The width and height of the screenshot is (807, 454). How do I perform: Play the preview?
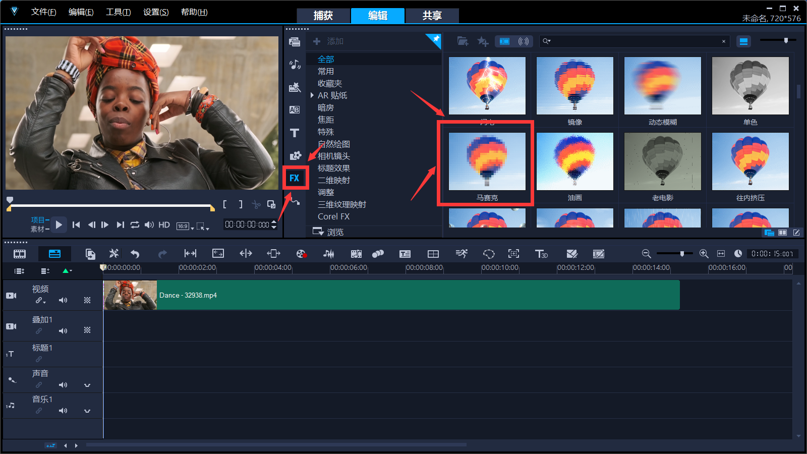pos(59,224)
